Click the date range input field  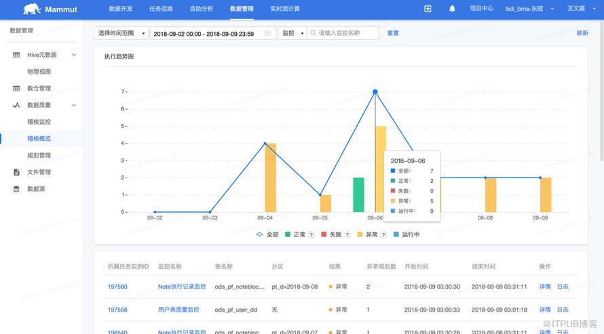(212, 33)
